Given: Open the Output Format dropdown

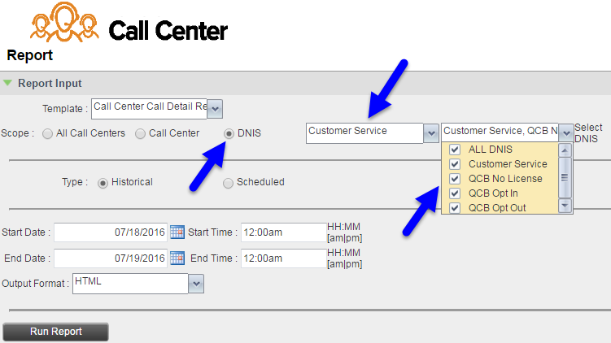Looking at the screenshot, I should click(x=196, y=283).
